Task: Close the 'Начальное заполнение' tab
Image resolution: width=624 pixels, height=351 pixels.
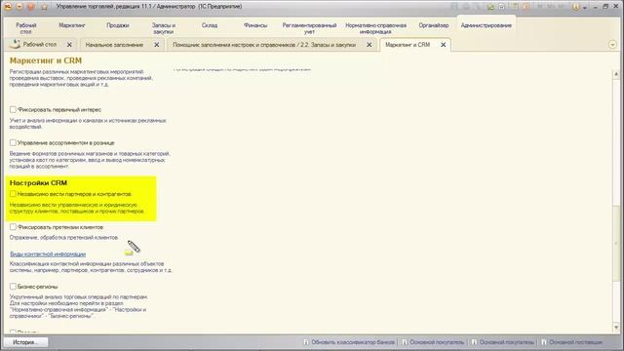Action: tap(157, 45)
